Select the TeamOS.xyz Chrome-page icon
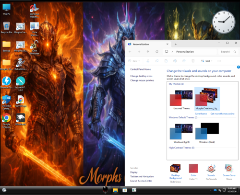This screenshot has height=195, width=240. coord(21,101)
